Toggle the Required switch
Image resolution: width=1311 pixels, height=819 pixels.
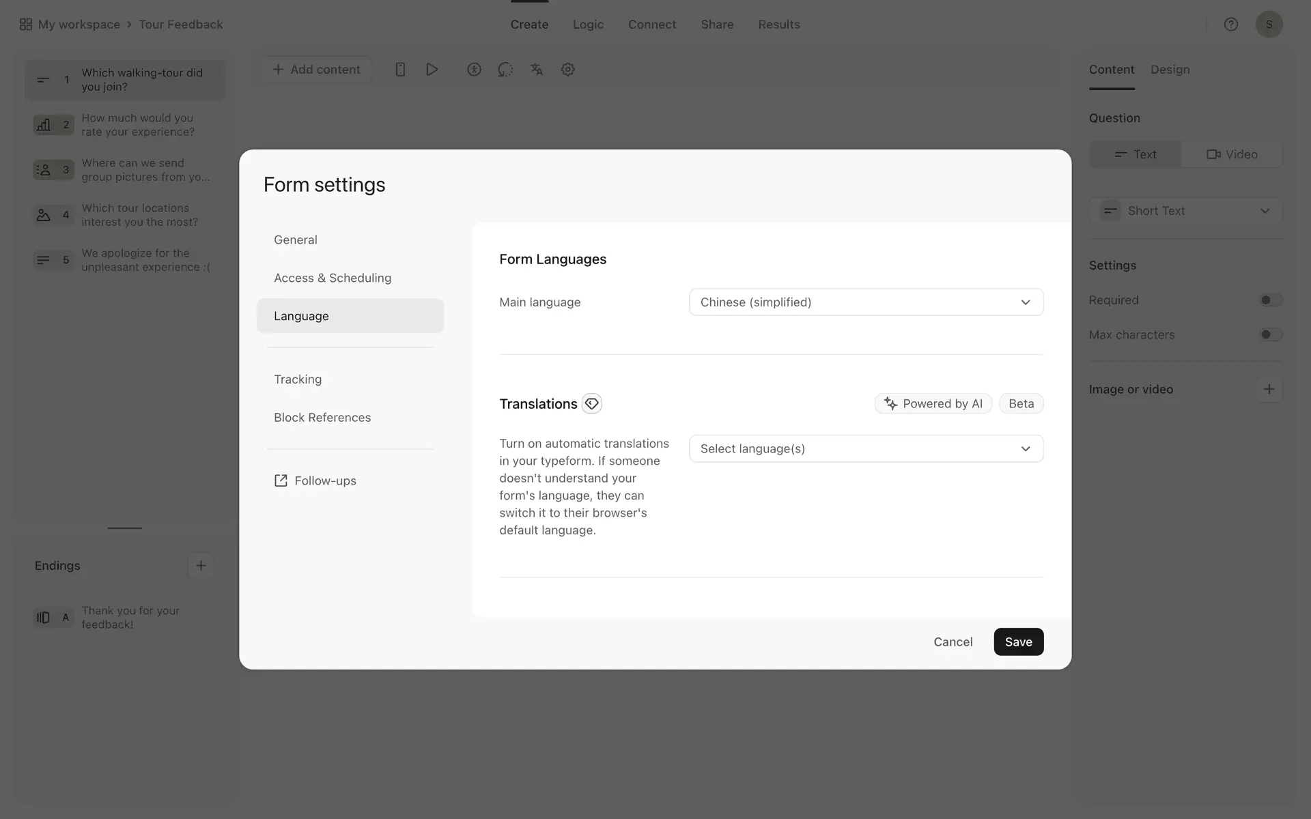pyautogui.click(x=1270, y=300)
